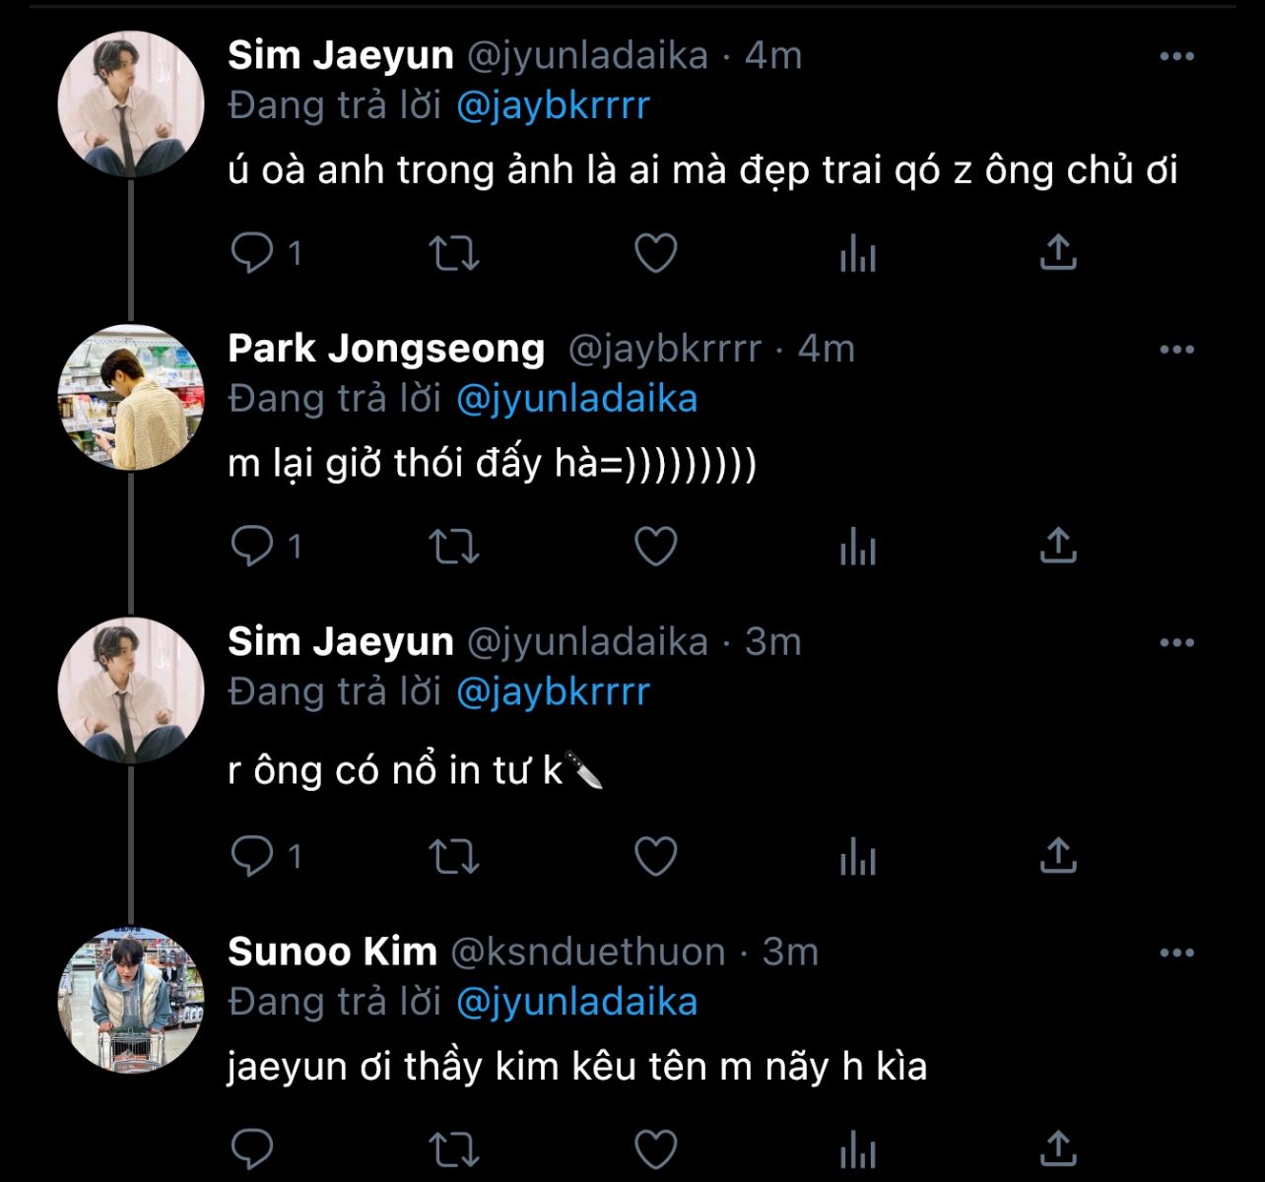Image resolution: width=1265 pixels, height=1182 pixels.
Task: Like the knife emoji tweet
Action: point(655,857)
